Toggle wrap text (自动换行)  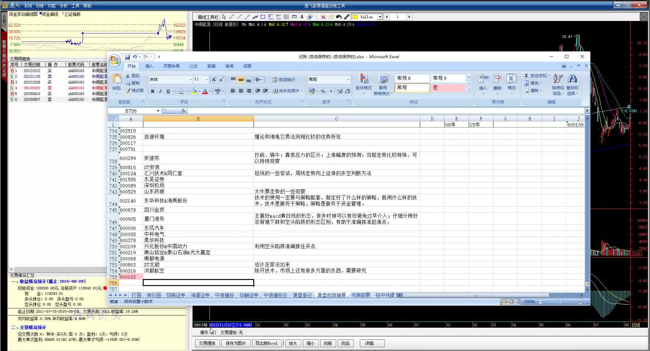pyautogui.click(x=284, y=80)
